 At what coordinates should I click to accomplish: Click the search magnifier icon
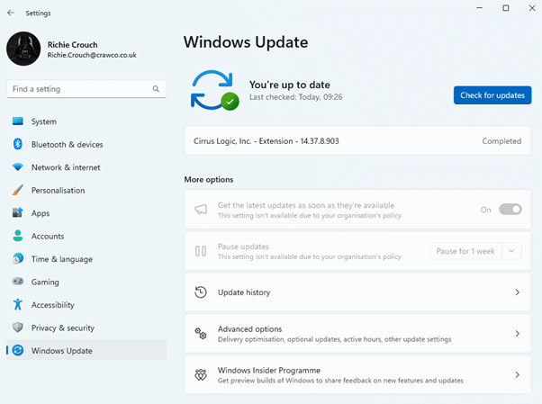pyautogui.click(x=156, y=89)
